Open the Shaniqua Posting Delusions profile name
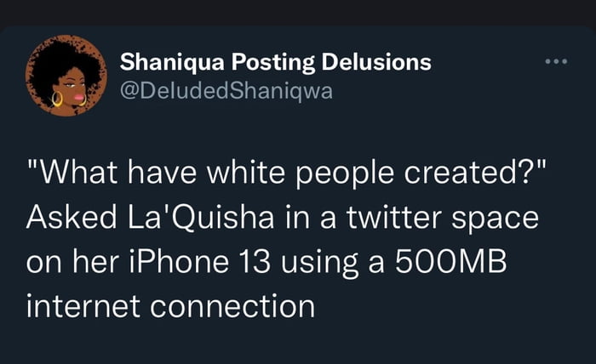 coord(275,62)
